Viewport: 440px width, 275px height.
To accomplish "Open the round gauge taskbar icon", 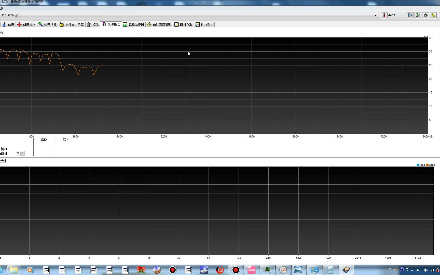I will [283, 270].
